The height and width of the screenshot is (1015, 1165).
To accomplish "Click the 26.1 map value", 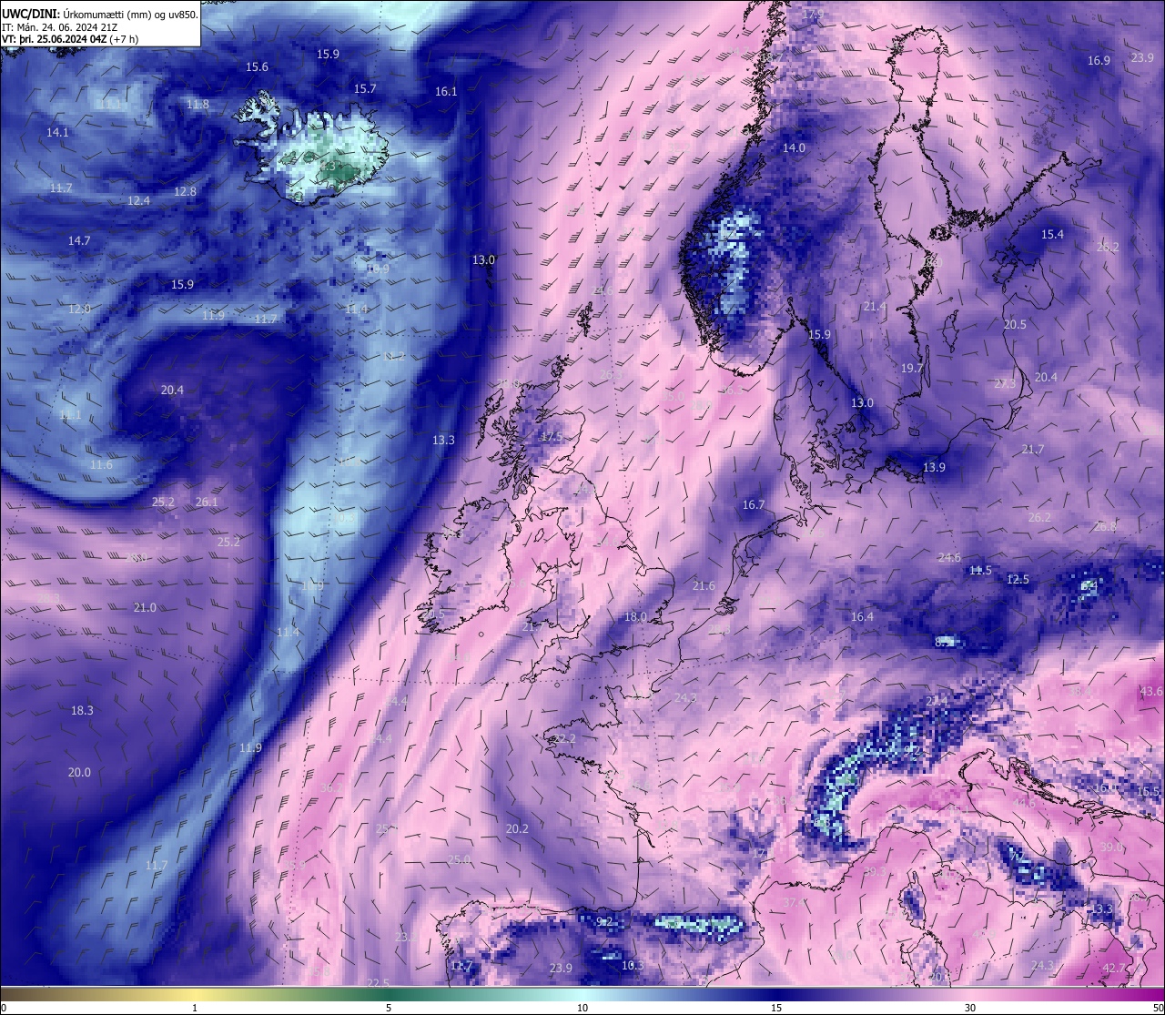I will pos(207,502).
